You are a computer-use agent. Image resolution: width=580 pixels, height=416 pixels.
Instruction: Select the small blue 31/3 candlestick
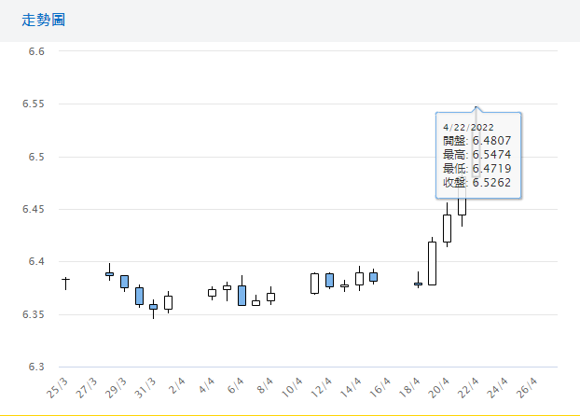pyautogui.click(x=153, y=306)
